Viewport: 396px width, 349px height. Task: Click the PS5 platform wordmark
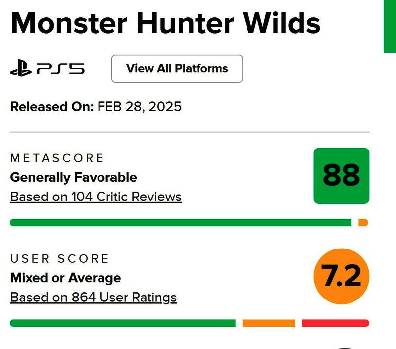(x=61, y=69)
